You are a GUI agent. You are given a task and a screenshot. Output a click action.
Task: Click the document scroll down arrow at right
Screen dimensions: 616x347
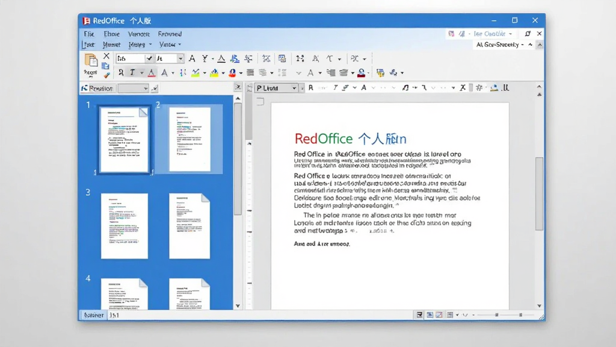(539, 305)
